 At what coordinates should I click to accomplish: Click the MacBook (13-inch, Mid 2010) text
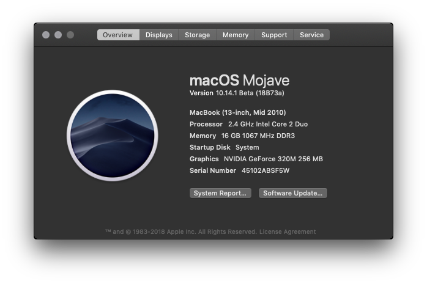(238, 112)
